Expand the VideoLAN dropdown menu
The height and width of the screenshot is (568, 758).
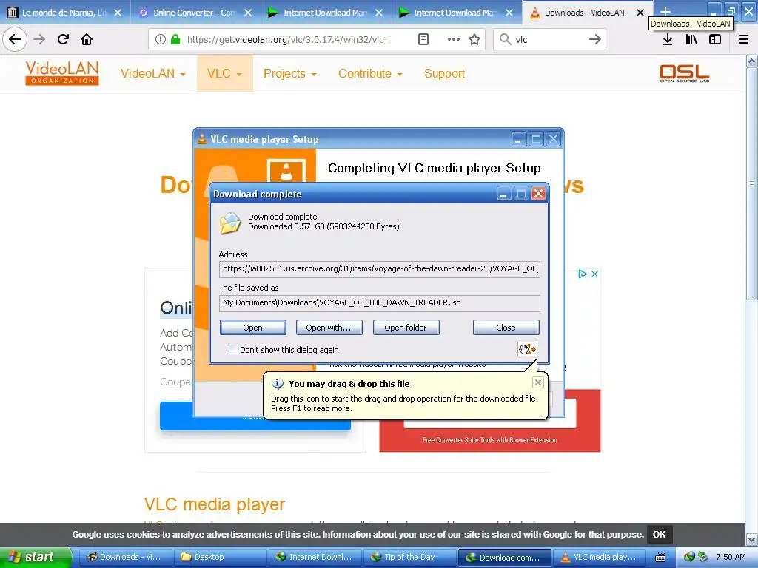[152, 73]
